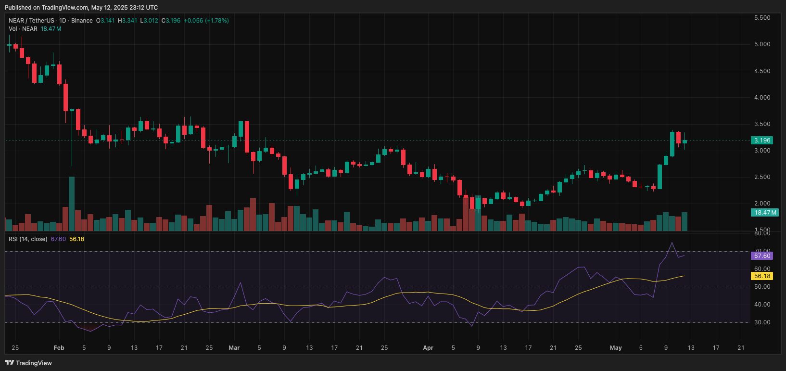This screenshot has height=371, width=786.
Task: Select the RSI (14, close) indicator label
Action: [x=28, y=239]
